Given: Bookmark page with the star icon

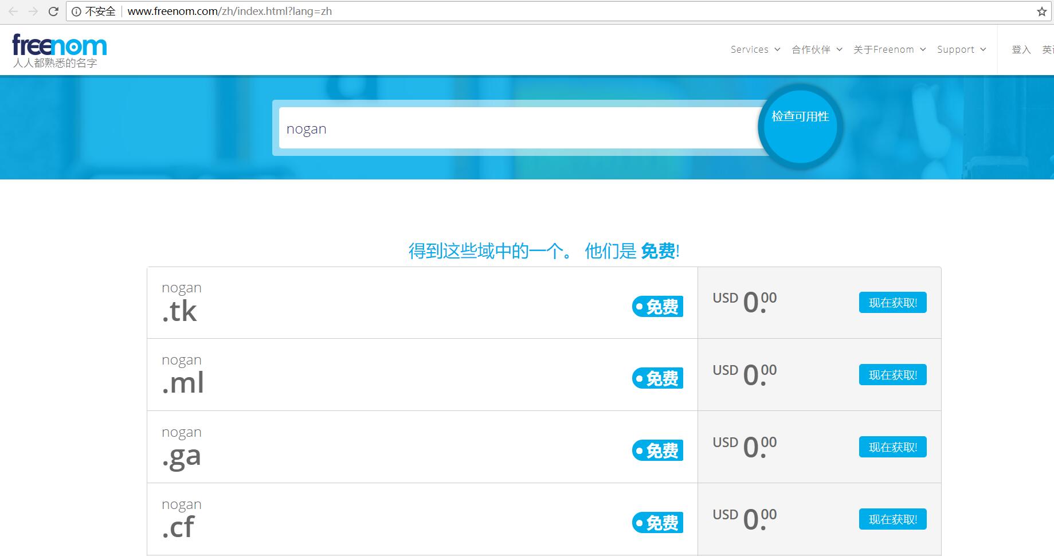Looking at the screenshot, I should pyautogui.click(x=1041, y=11).
